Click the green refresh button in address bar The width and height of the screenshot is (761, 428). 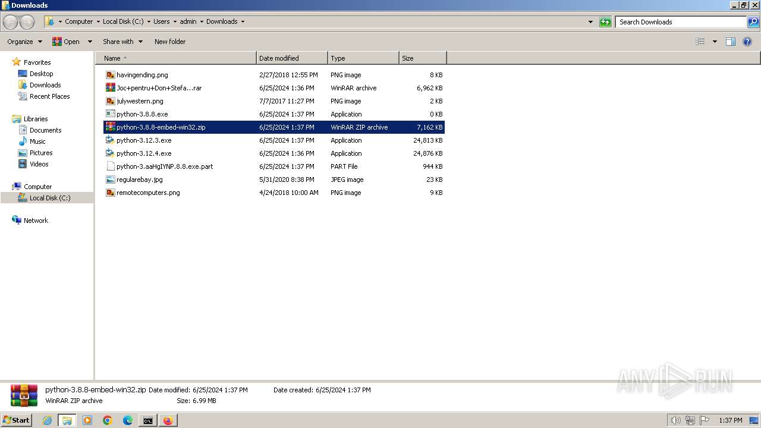click(x=605, y=22)
